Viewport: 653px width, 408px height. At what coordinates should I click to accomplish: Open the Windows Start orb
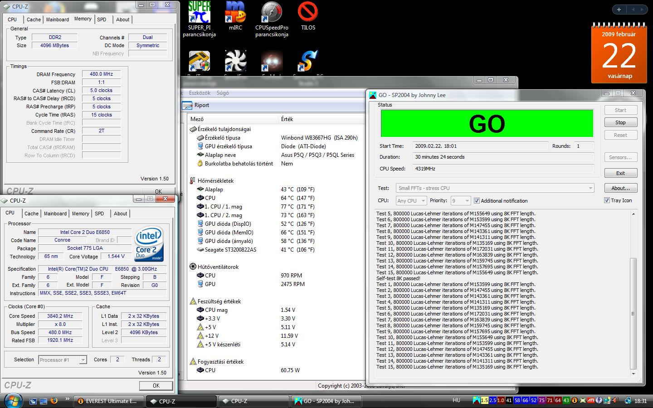click(x=12, y=401)
